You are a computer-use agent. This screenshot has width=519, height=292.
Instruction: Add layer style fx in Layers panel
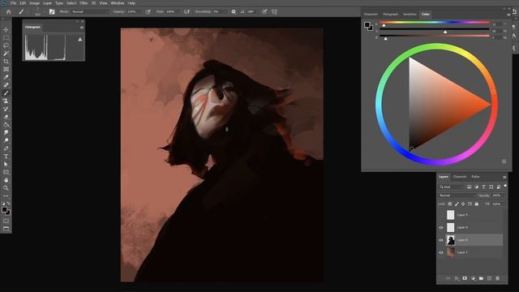point(457,278)
